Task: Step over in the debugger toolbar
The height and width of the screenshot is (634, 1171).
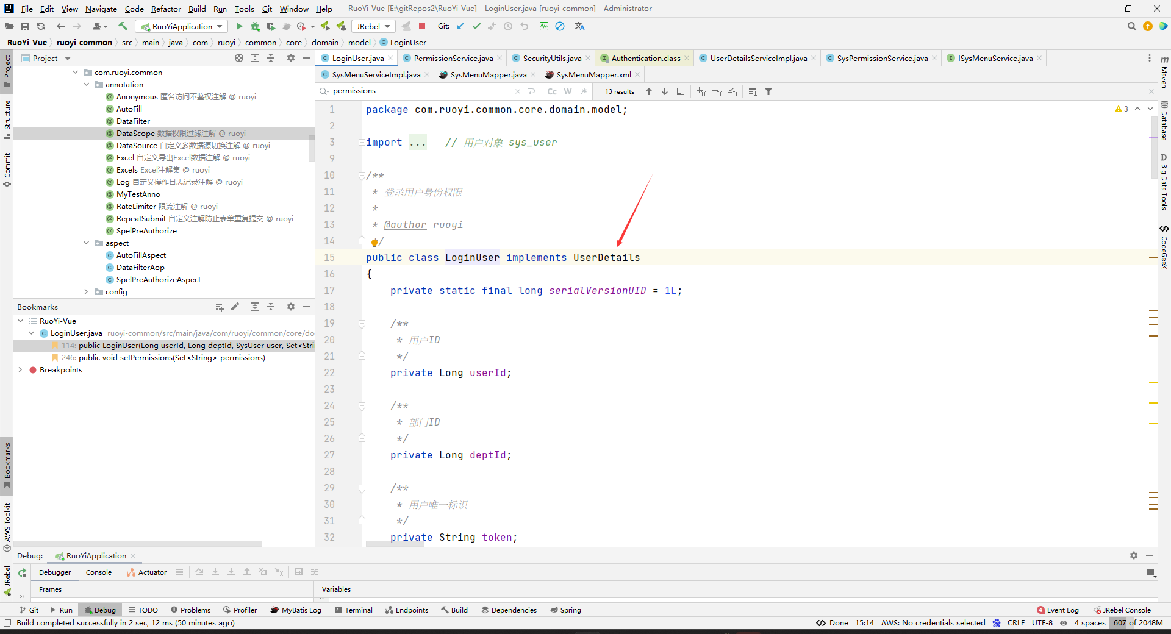Action: [199, 572]
